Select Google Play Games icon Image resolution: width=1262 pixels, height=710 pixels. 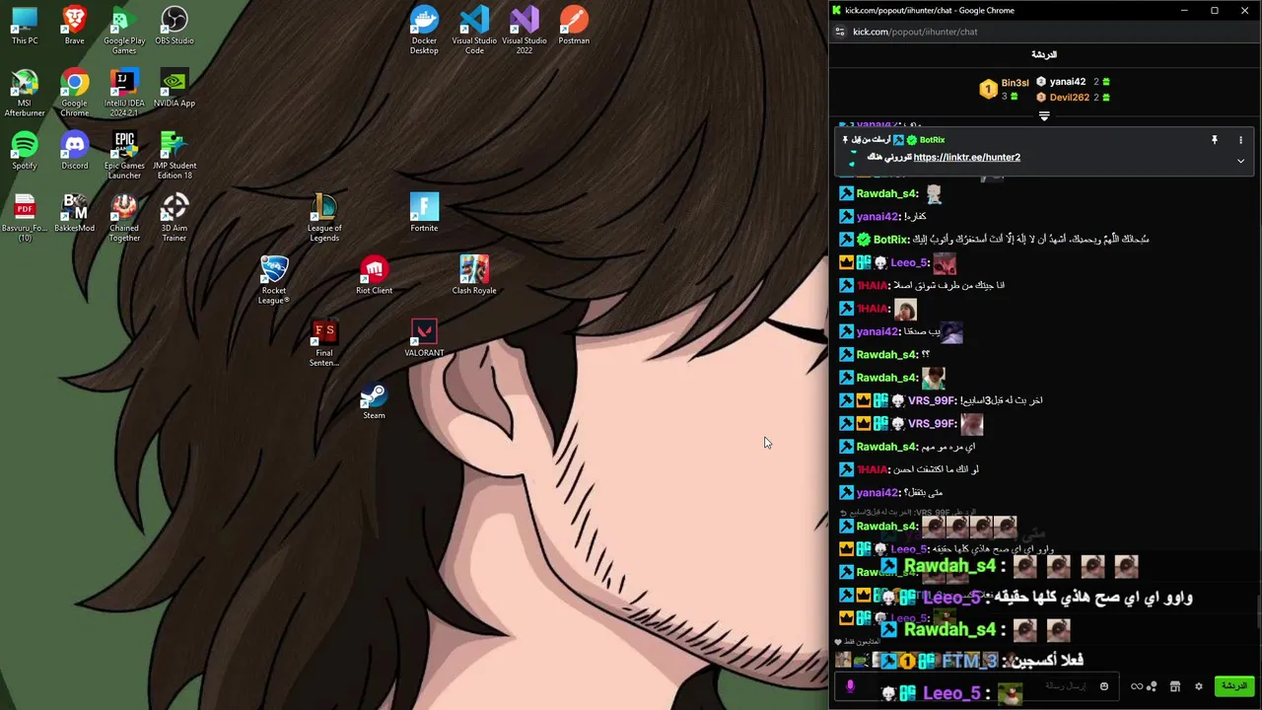click(124, 31)
